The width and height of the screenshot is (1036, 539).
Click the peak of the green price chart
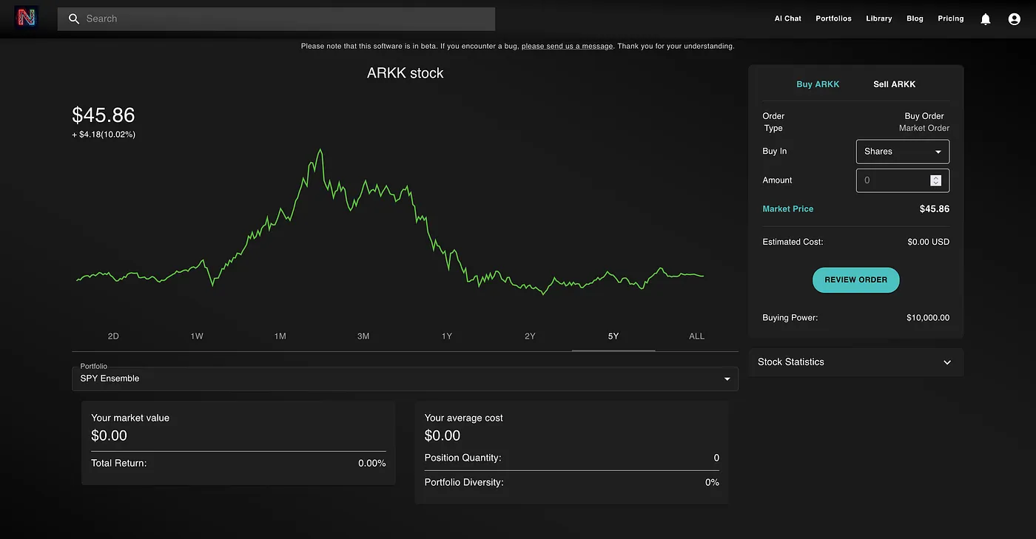click(x=320, y=150)
